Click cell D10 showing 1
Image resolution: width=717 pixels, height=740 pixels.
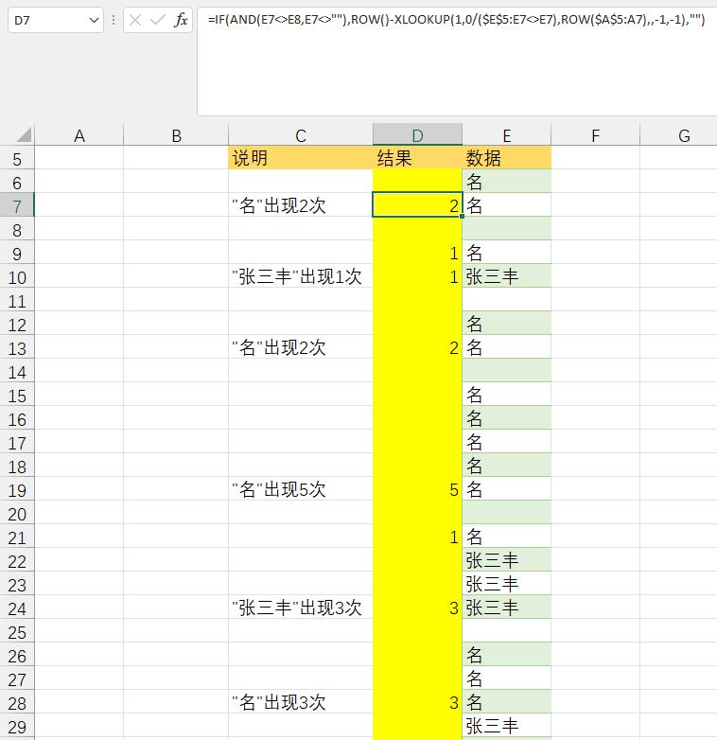(417, 276)
